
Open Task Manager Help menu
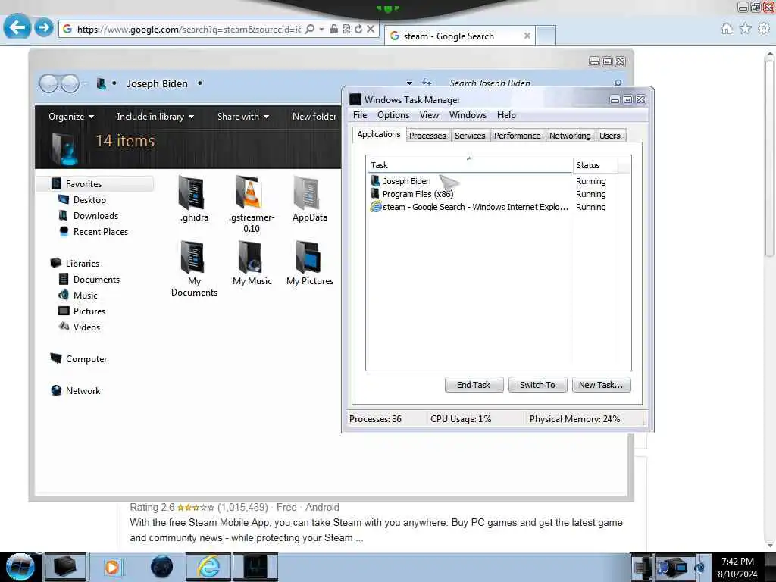[x=506, y=115]
